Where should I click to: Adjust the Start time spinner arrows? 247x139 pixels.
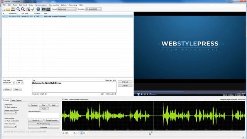point(14,83)
